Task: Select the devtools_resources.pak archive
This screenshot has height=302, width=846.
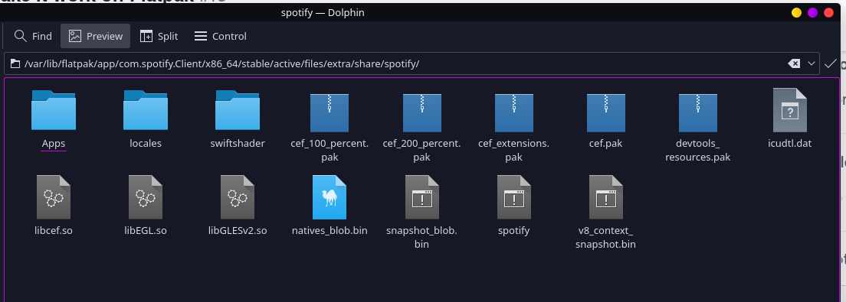Action: tap(697, 113)
